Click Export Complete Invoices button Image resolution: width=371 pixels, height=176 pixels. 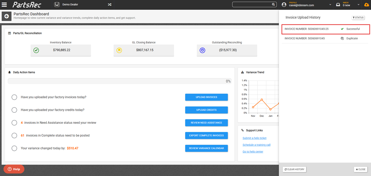coord(206,136)
